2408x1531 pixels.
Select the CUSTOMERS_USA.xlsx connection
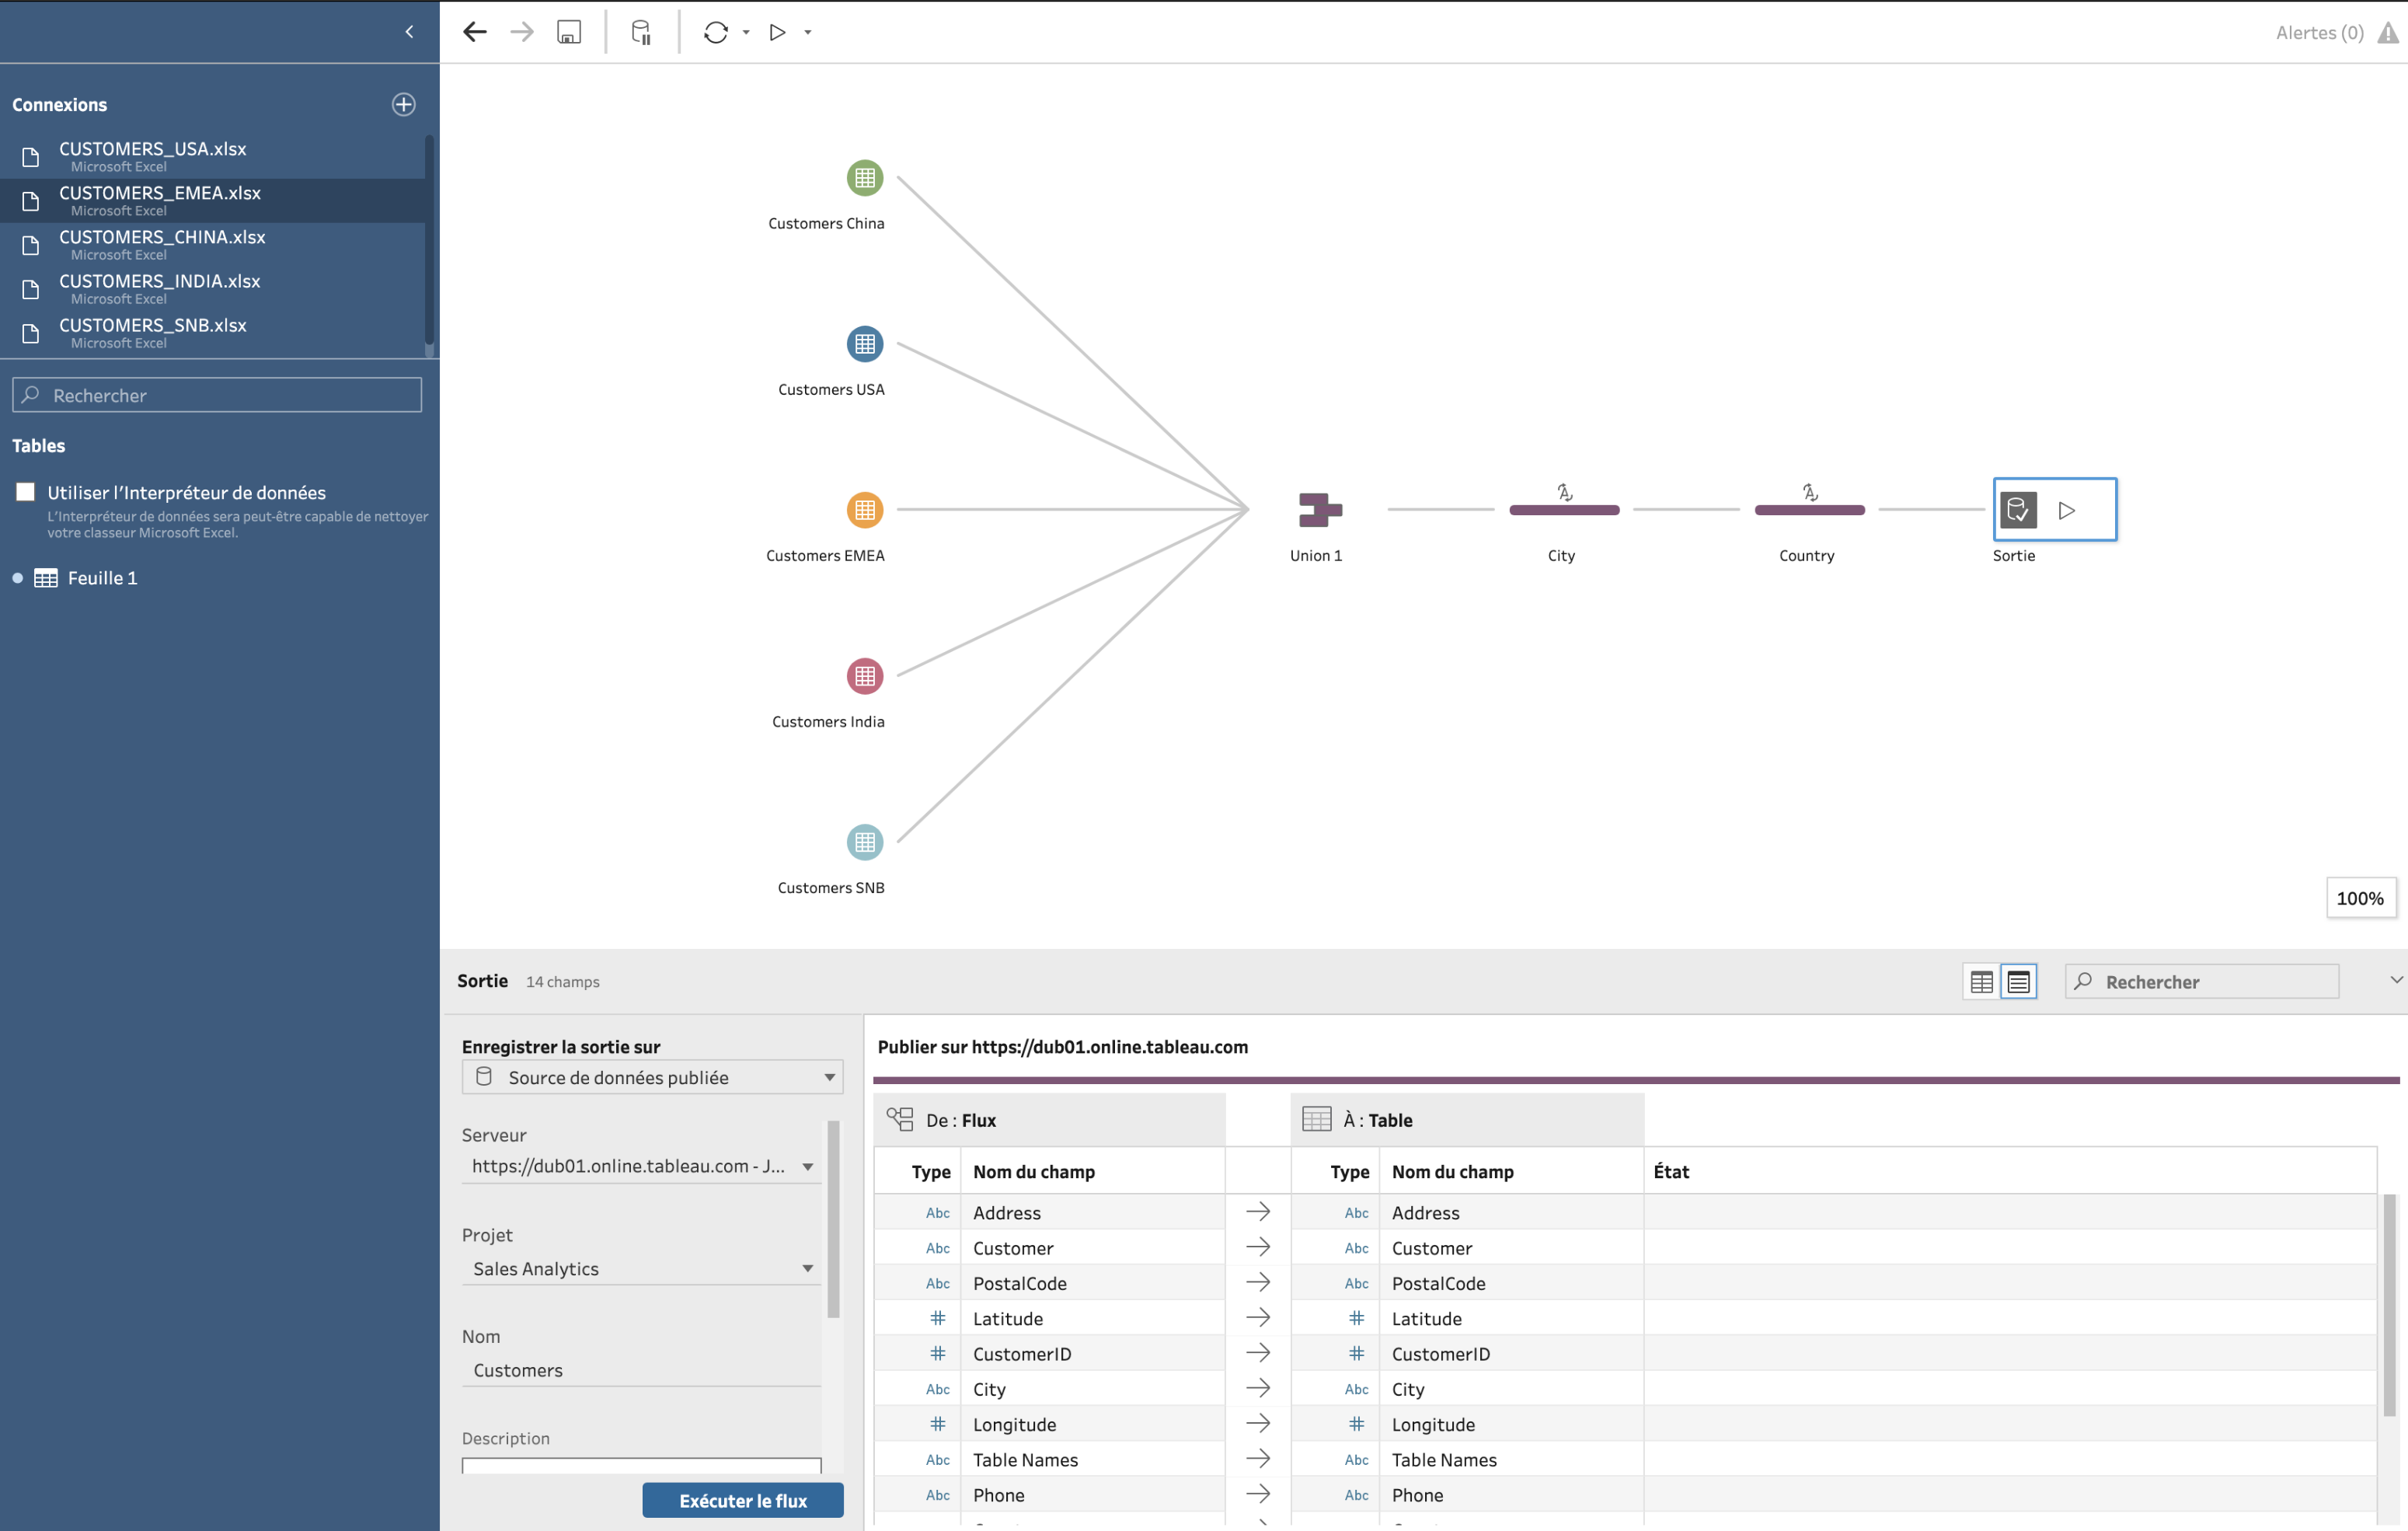click(x=212, y=156)
